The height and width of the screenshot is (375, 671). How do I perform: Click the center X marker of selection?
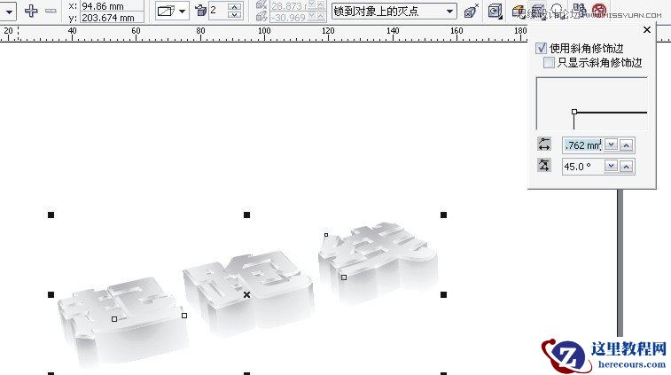coord(247,294)
